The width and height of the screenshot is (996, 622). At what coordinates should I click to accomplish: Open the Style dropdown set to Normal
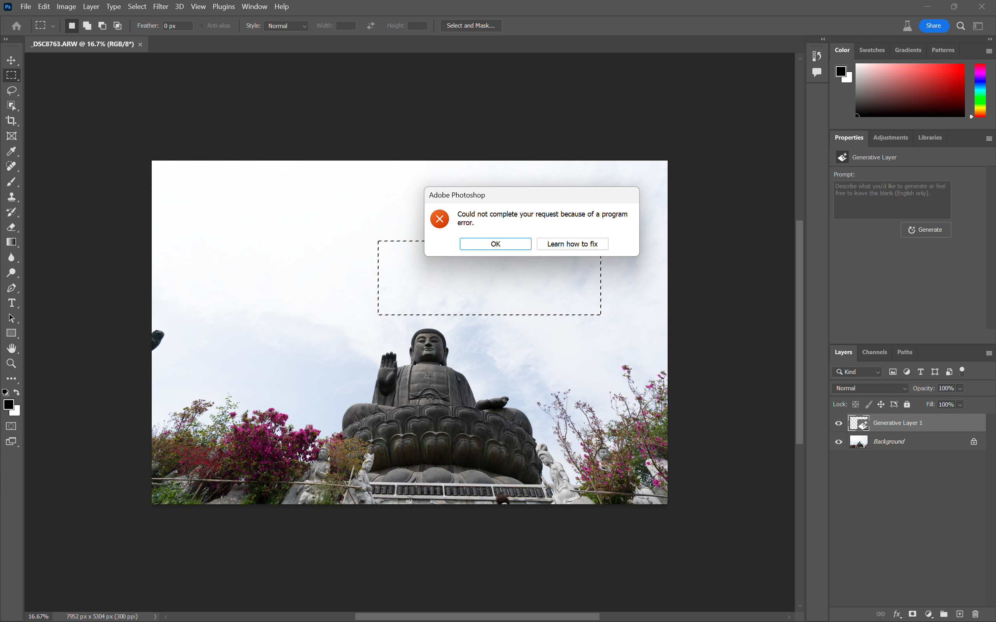click(286, 26)
